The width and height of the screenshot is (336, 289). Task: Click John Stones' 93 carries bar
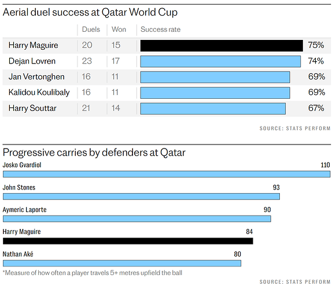coord(141,197)
